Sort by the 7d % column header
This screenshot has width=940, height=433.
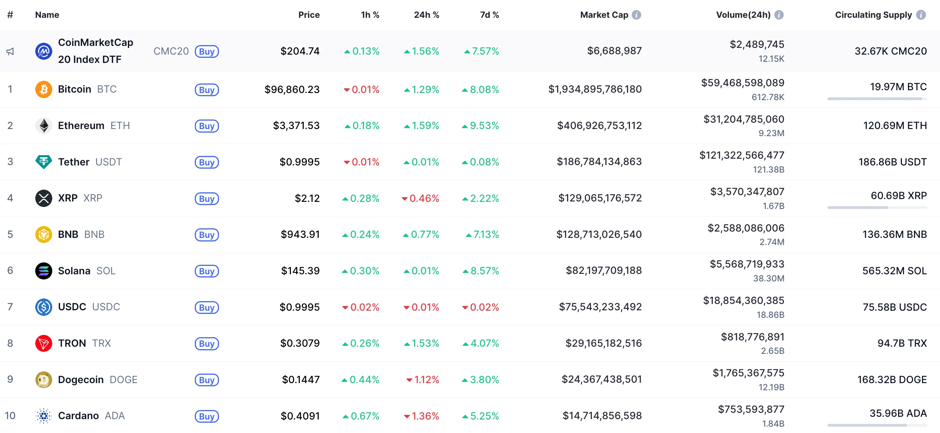pyautogui.click(x=489, y=15)
